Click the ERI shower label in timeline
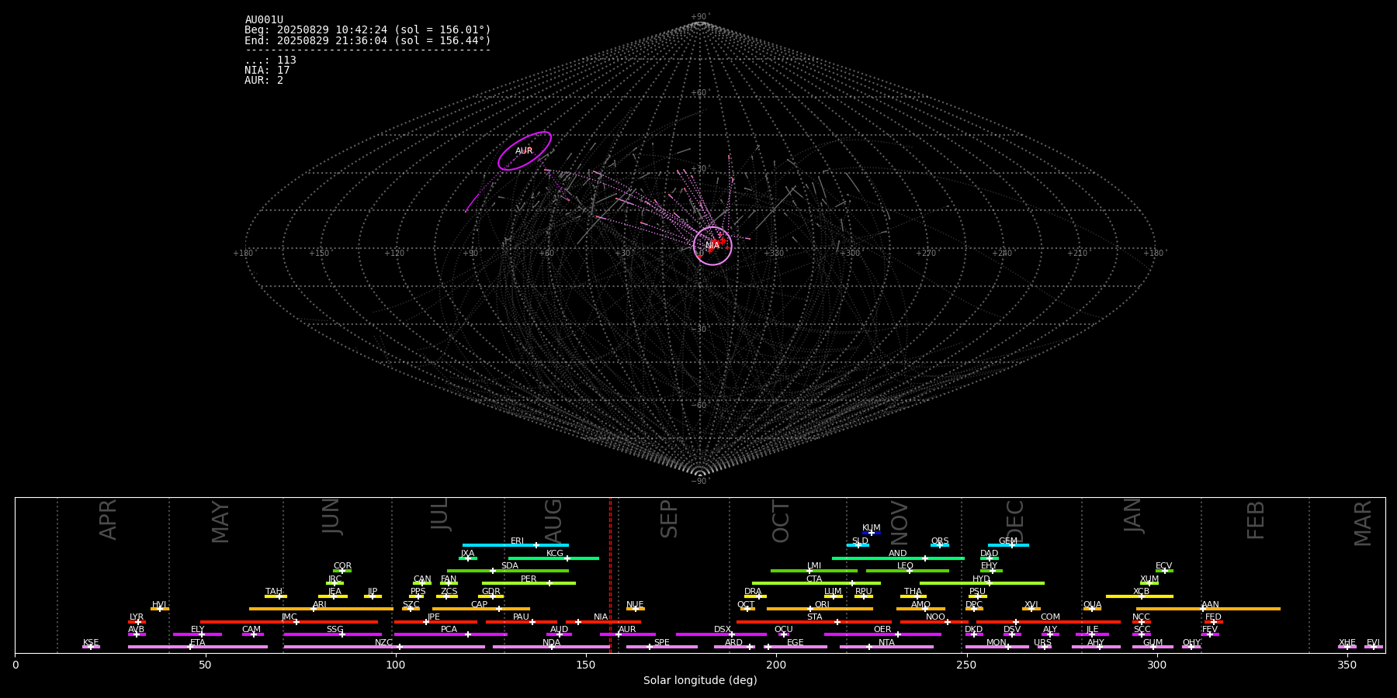The image size is (1397, 698). pyautogui.click(x=517, y=541)
